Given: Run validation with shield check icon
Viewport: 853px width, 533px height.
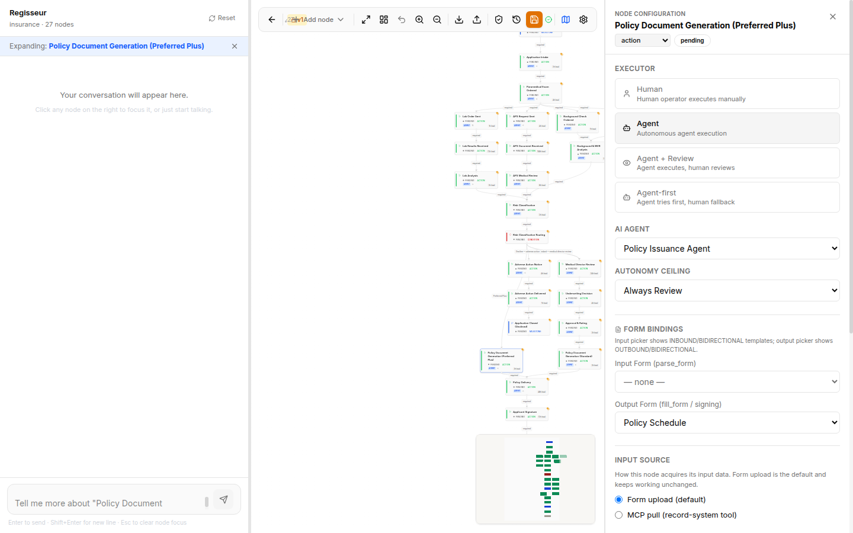Looking at the screenshot, I should click(x=499, y=20).
